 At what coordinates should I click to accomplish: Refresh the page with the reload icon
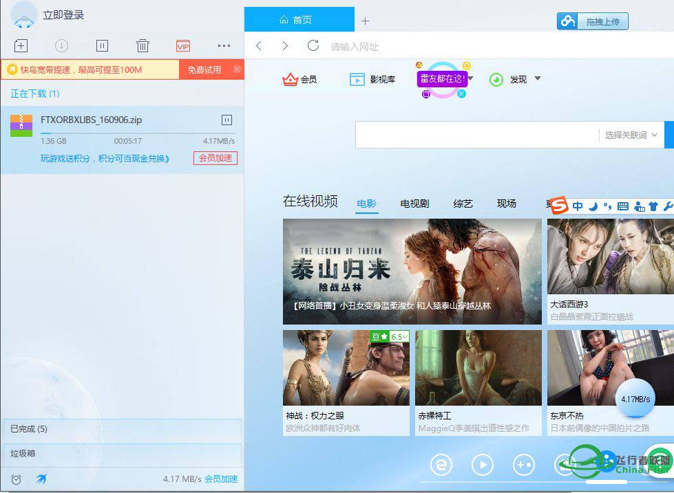pyautogui.click(x=313, y=45)
